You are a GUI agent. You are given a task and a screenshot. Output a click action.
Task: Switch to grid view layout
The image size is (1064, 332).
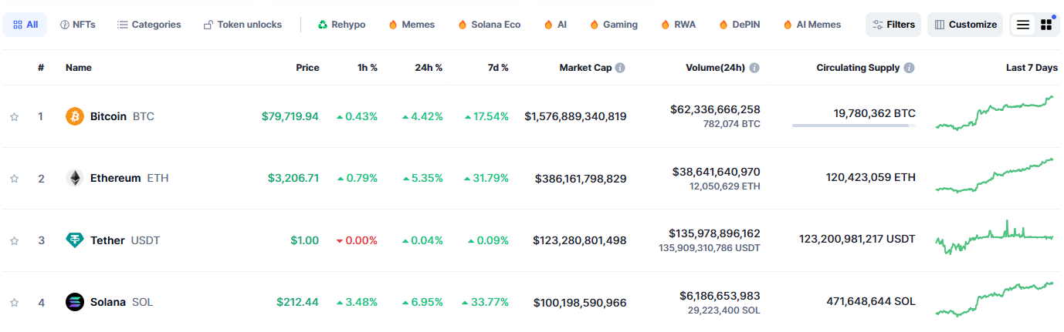[x=1046, y=25]
